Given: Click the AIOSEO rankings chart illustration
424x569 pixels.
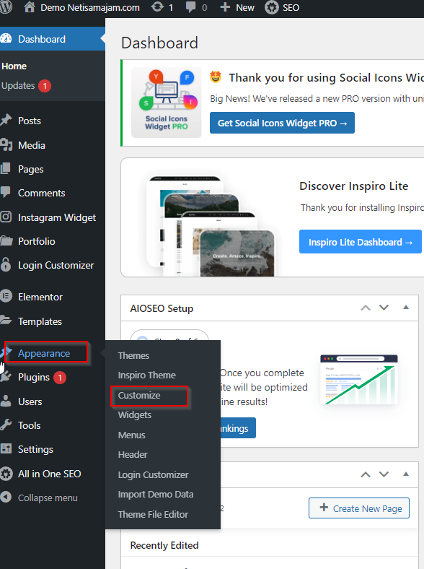Looking at the screenshot, I should tap(359, 380).
